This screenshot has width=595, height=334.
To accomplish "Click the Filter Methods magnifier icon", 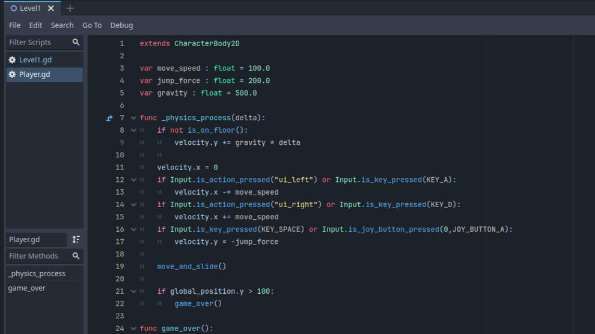I will [x=76, y=256].
